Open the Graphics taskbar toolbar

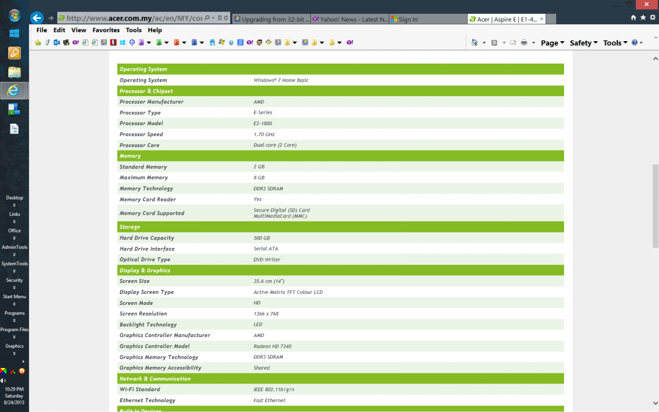click(x=14, y=346)
